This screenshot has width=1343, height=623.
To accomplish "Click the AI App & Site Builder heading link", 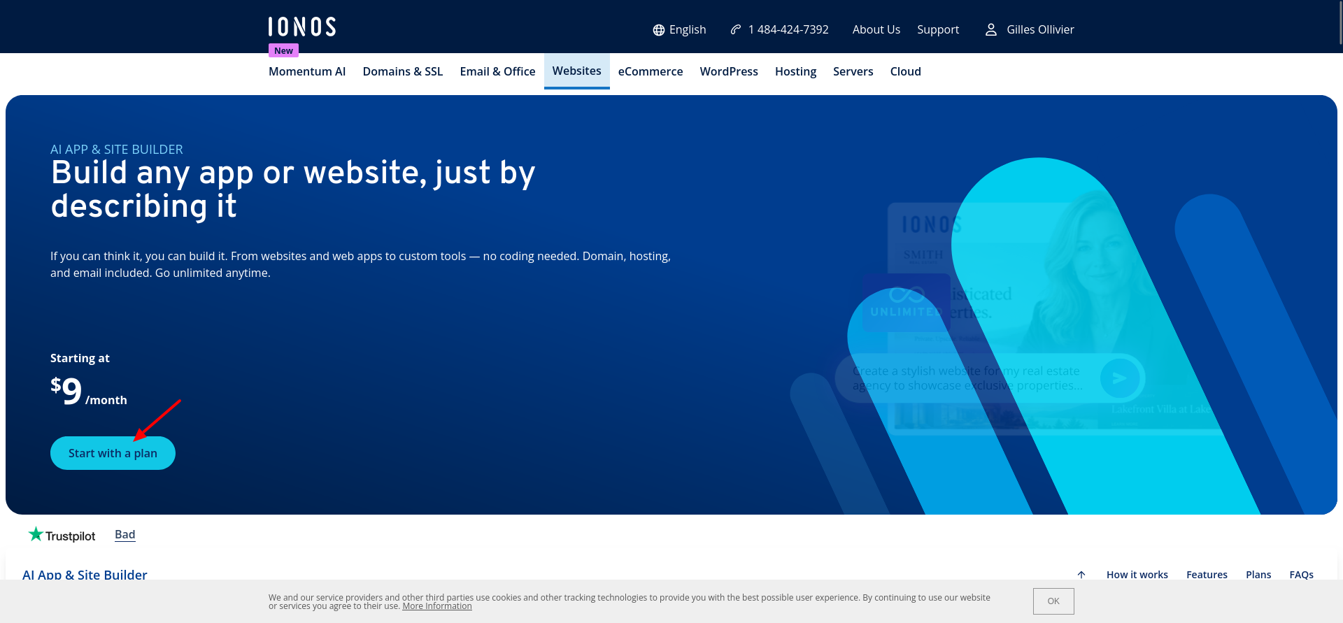I will tap(85, 575).
